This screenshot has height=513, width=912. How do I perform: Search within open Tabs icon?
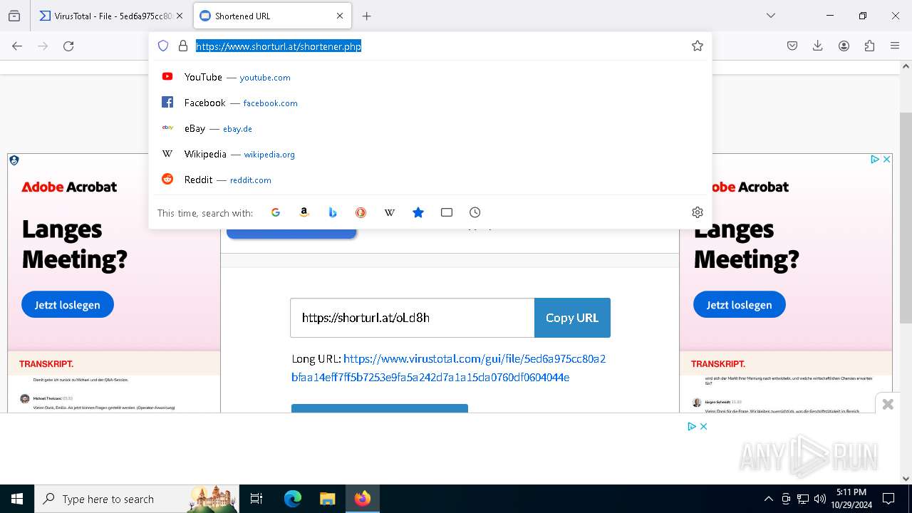tap(447, 212)
